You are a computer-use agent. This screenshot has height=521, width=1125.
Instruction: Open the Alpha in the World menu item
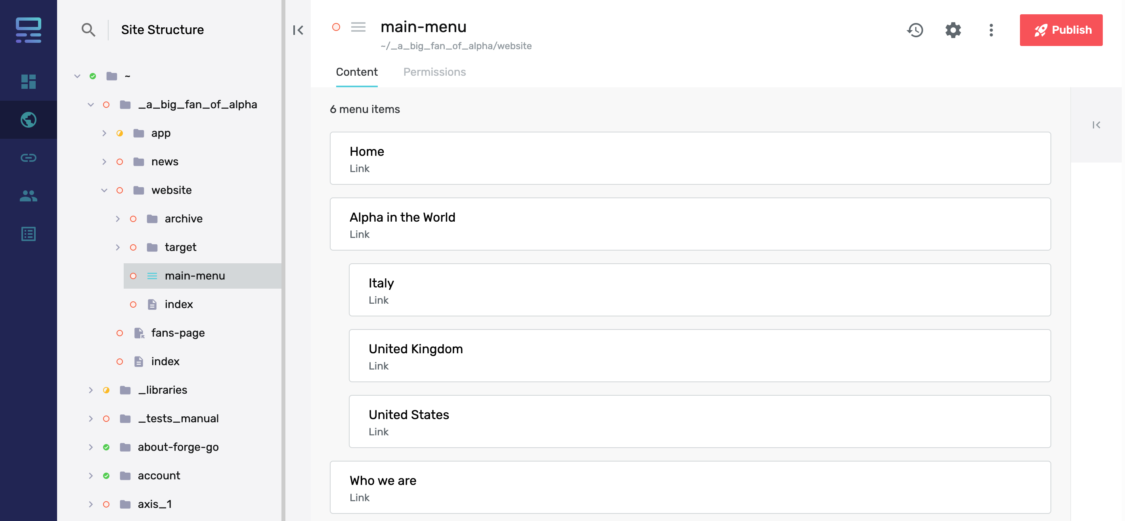click(690, 224)
